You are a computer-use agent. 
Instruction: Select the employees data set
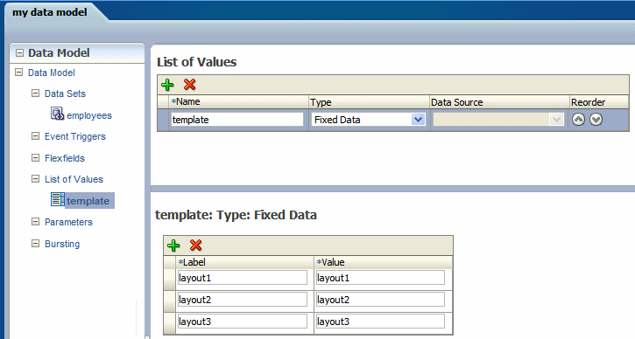tap(89, 115)
